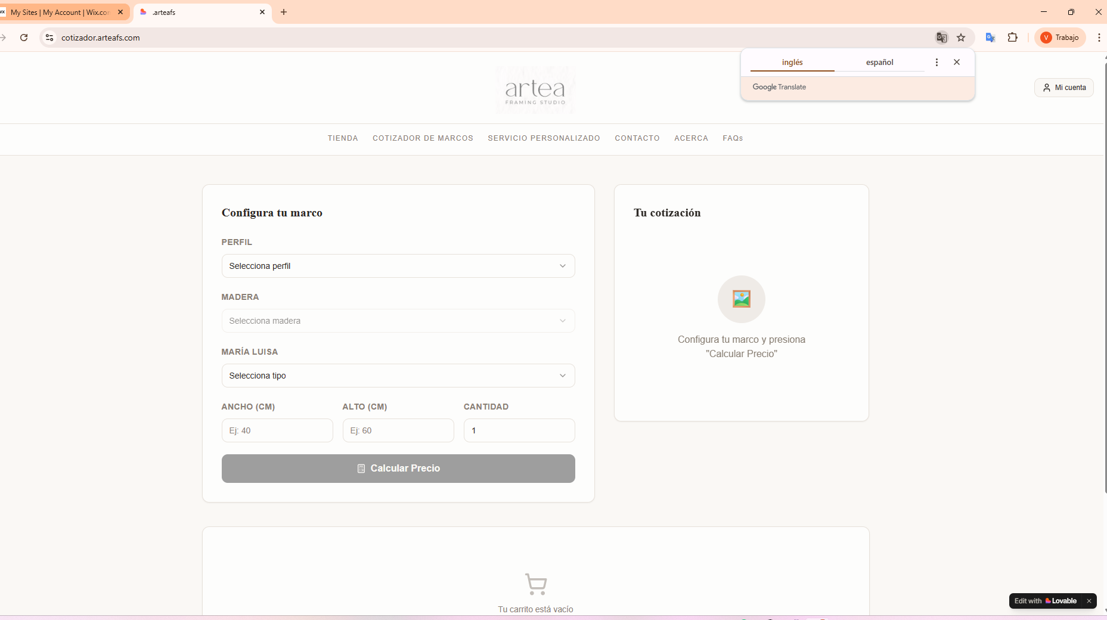Open Mi cuenta account button
Screen dimensions: 1107x620
coord(1064,88)
